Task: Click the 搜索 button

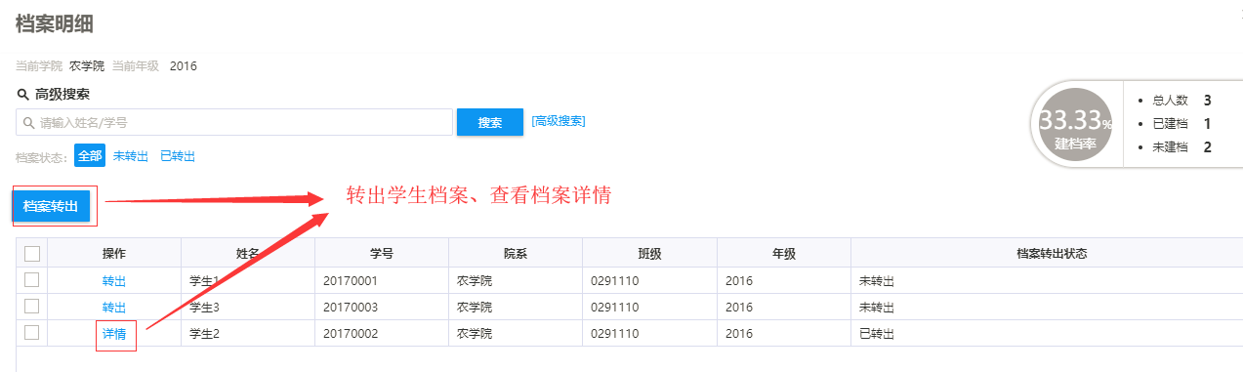Action: [x=490, y=123]
